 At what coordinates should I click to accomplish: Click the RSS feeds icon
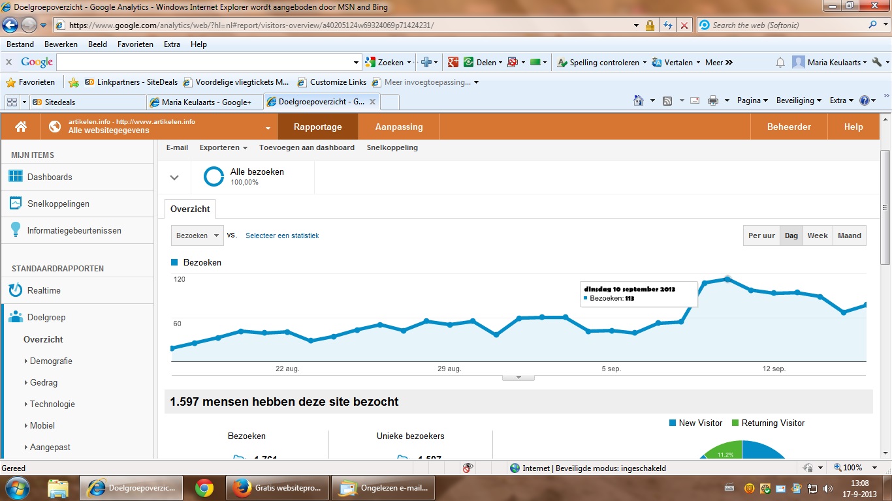pyautogui.click(x=667, y=100)
